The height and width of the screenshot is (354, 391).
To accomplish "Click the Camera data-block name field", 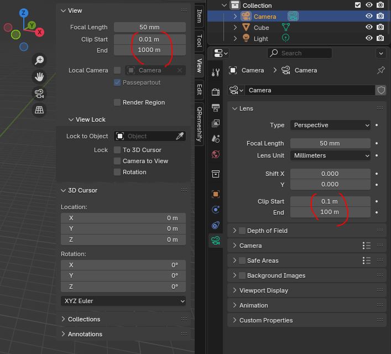I will [310, 90].
